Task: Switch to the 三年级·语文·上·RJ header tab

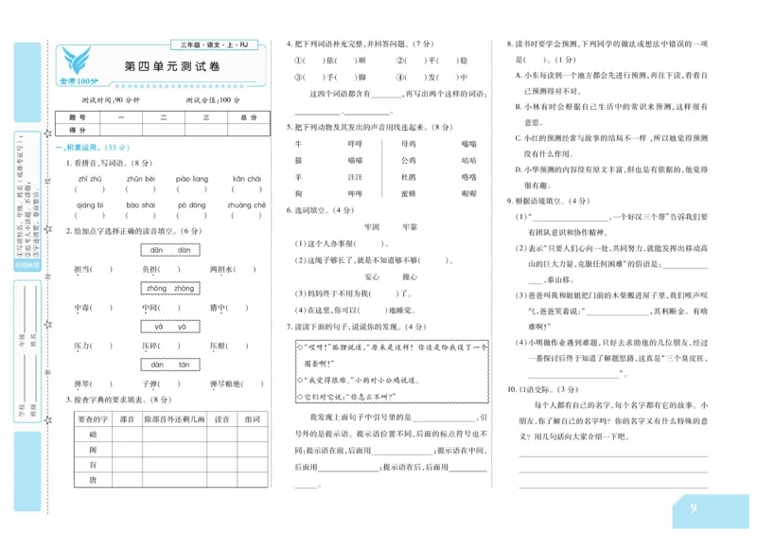Action: (213, 45)
